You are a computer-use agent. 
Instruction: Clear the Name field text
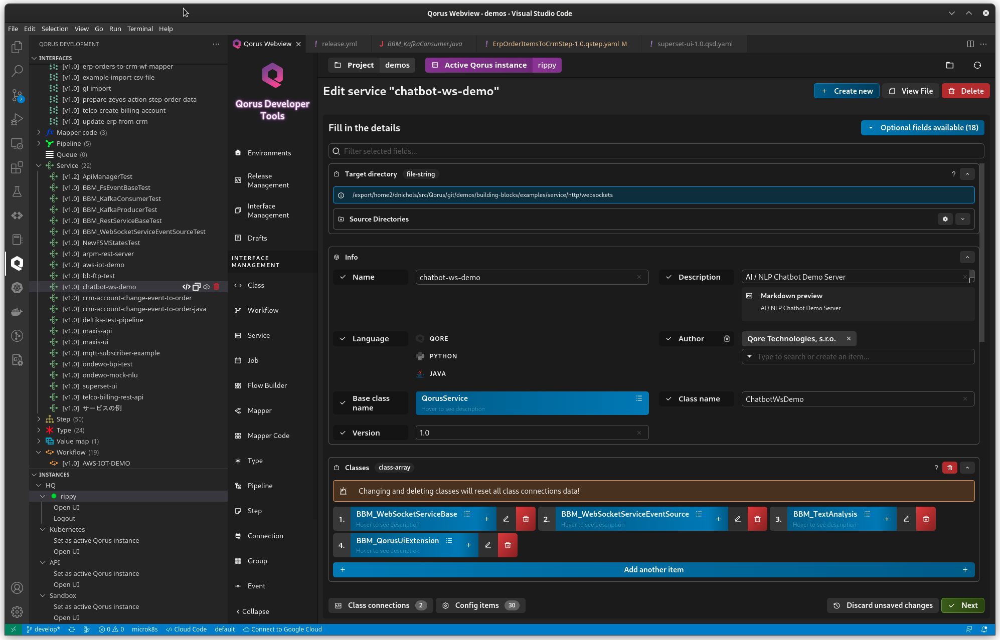point(639,277)
